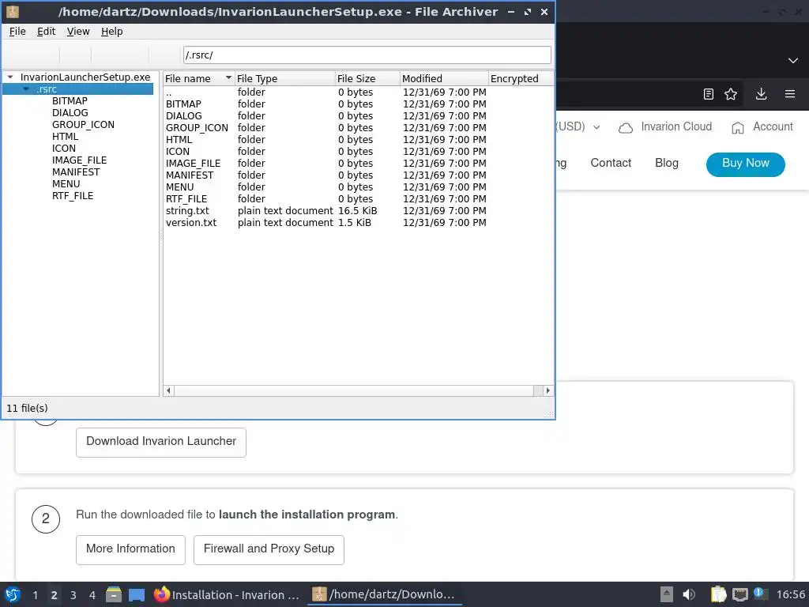Click the /.rsrc/ location path field
Viewport: 809px width, 607px height.
367,55
